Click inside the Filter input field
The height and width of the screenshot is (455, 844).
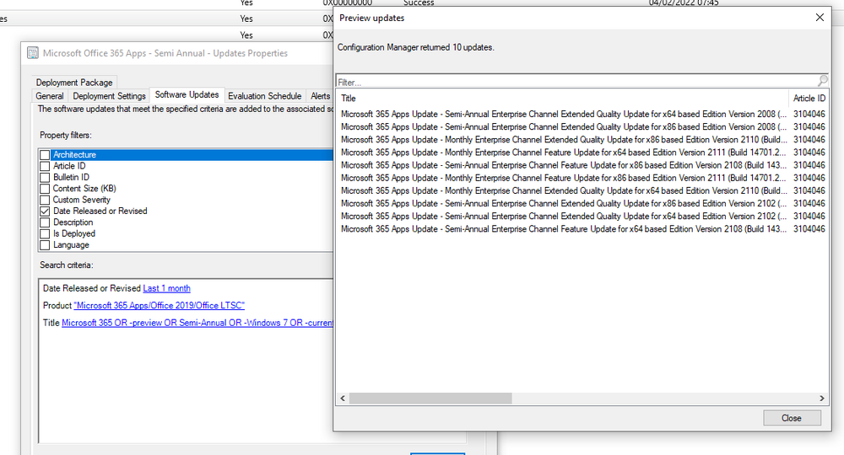coord(576,82)
